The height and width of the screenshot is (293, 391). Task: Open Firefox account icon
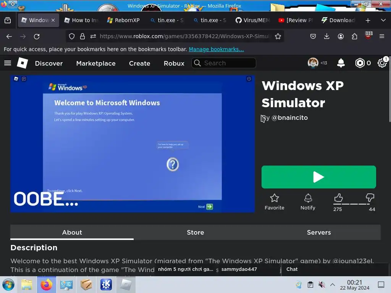(x=341, y=36)
